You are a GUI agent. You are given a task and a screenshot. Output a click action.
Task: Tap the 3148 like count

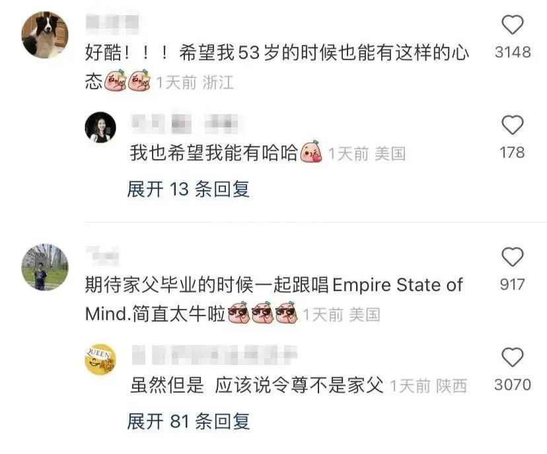(x=513, y=52)
